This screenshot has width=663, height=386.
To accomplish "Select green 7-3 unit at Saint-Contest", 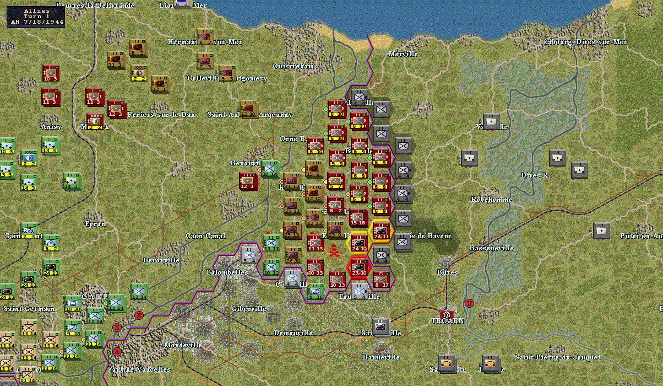I will click(x=29, y=230).
